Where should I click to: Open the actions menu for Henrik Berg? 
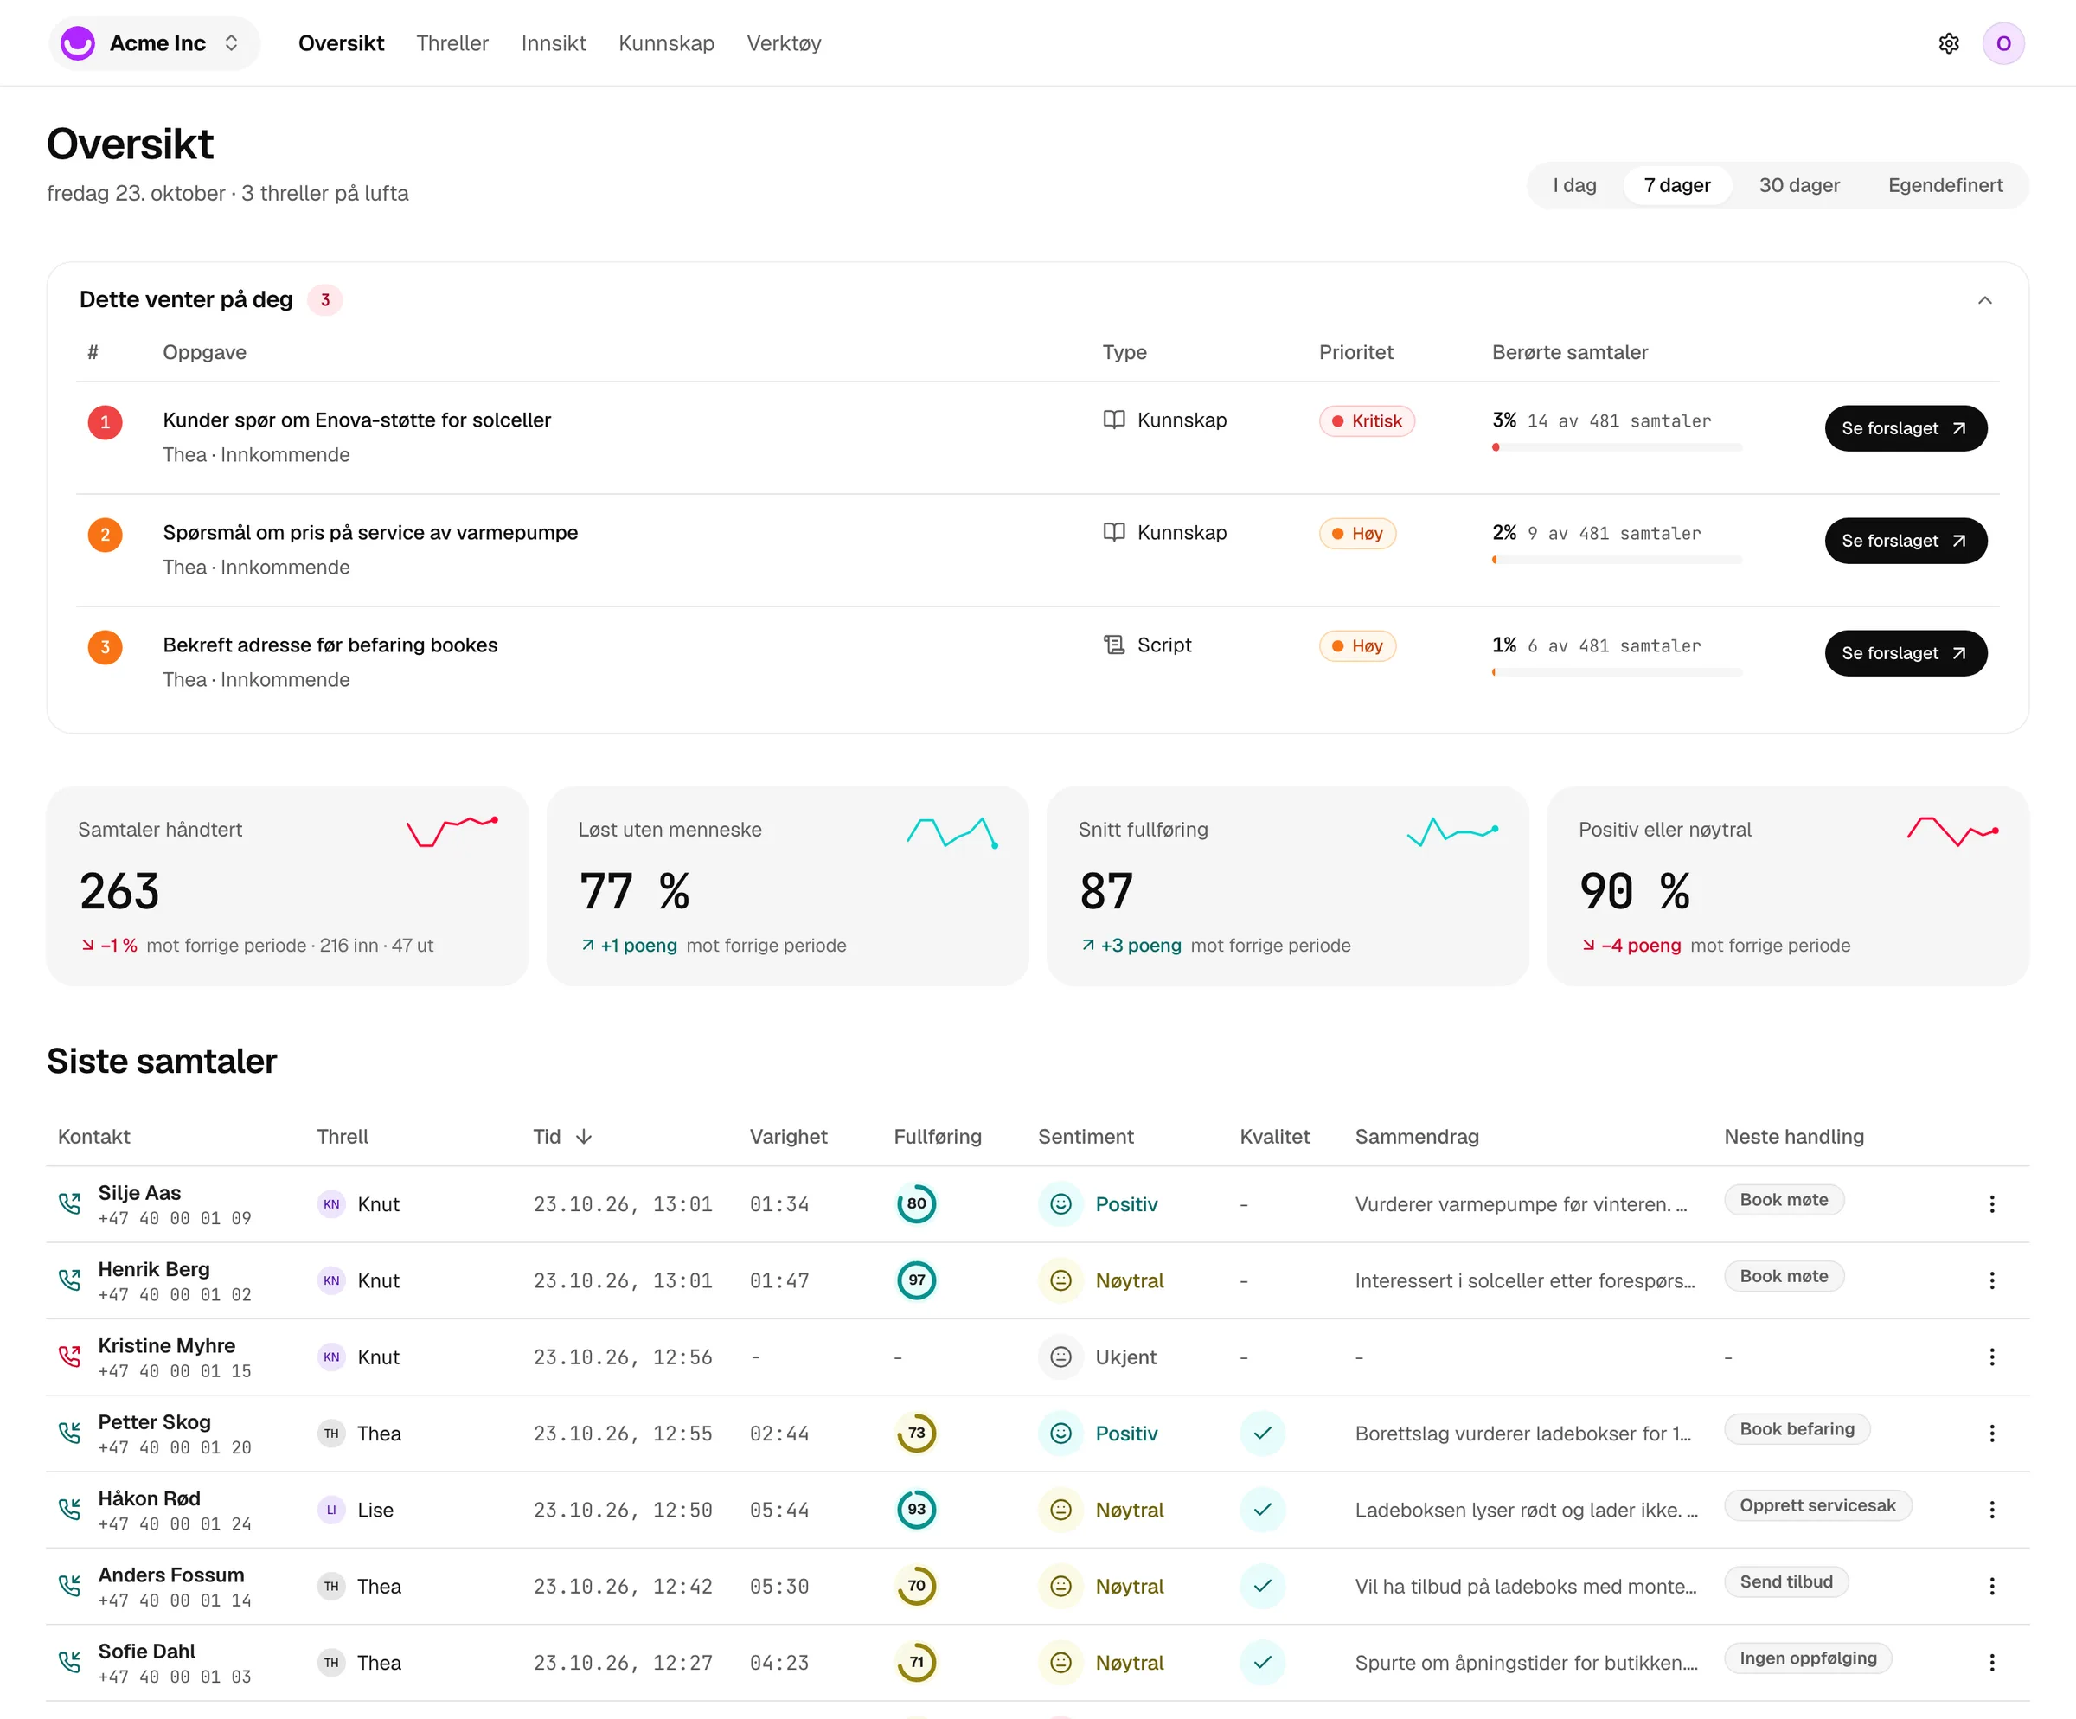click(1991, 1280)
